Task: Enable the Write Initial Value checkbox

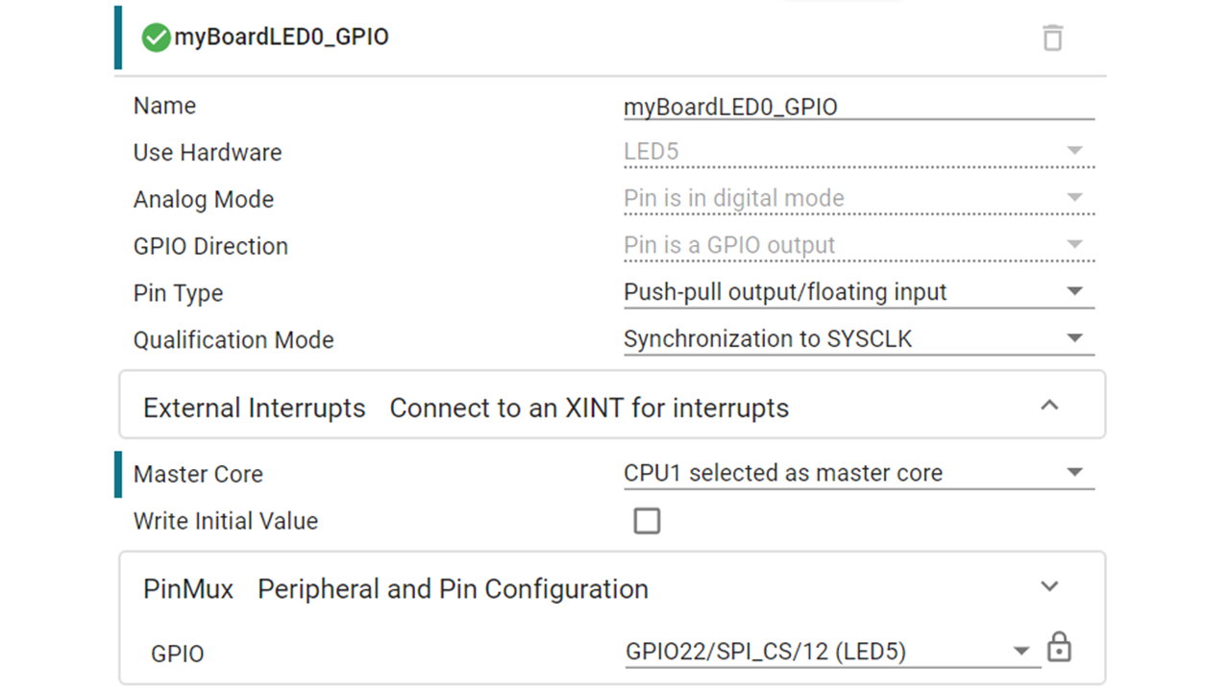Action: 647,520
